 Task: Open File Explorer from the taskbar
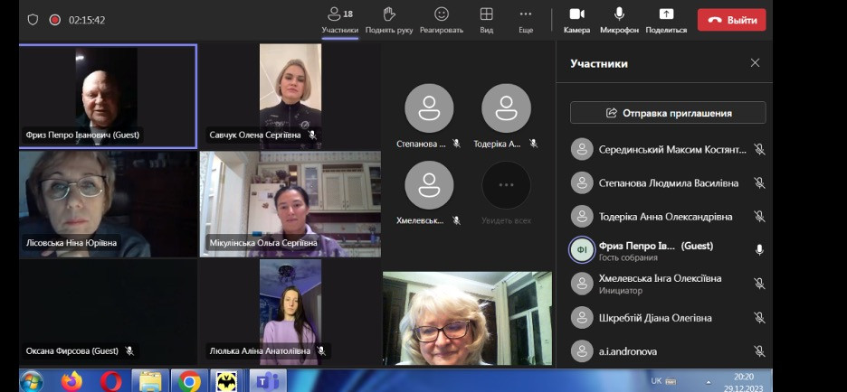click(x=150, y=382)
